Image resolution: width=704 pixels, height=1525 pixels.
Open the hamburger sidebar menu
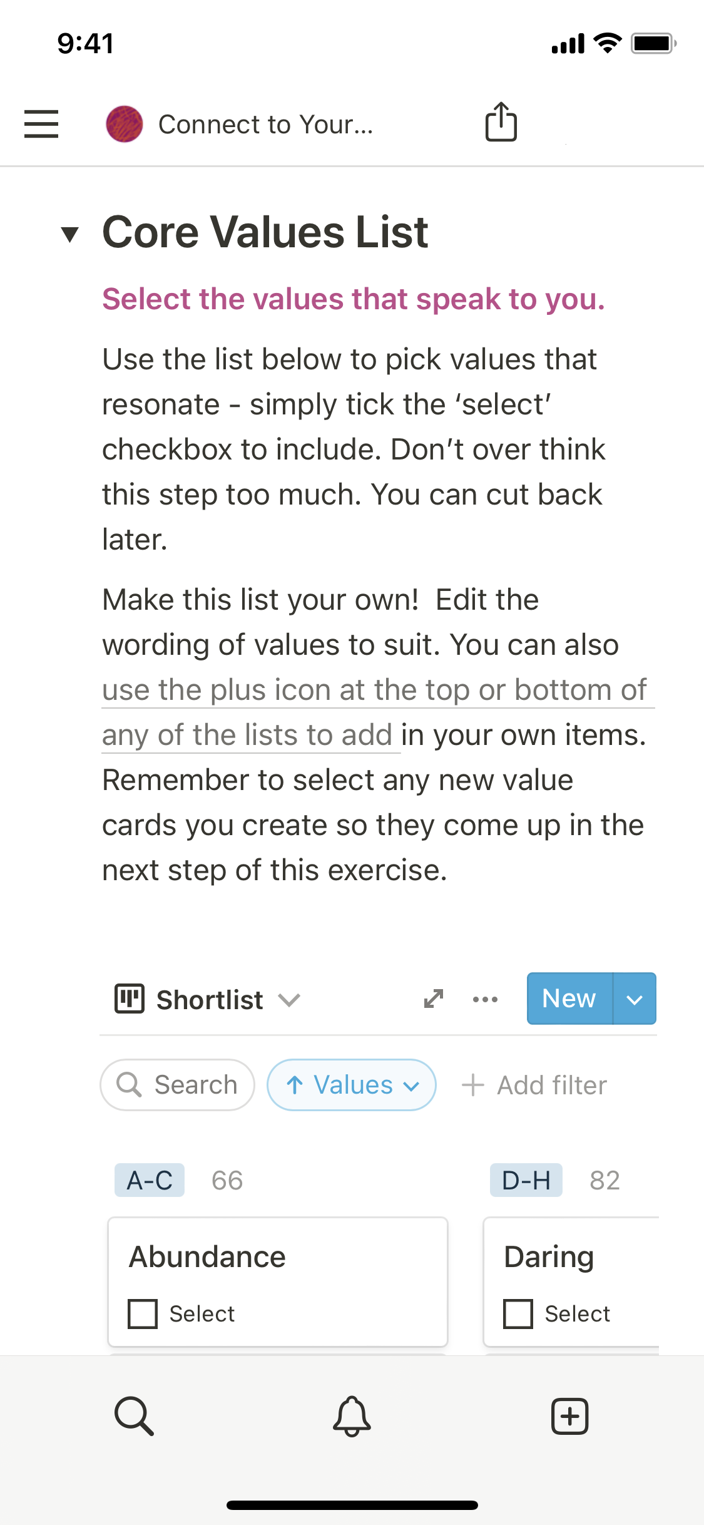[x=41, y=123]
